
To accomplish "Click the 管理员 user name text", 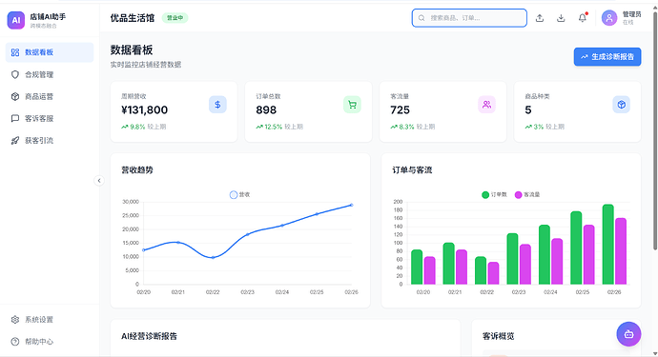I will click(x=631, y=14).
